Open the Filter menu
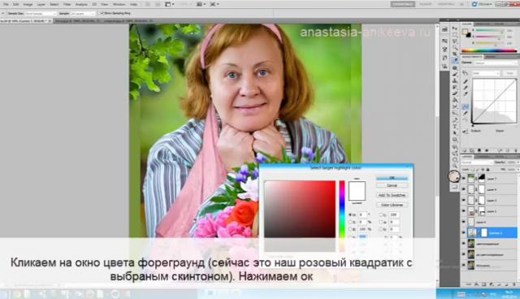 coord(67,4)
